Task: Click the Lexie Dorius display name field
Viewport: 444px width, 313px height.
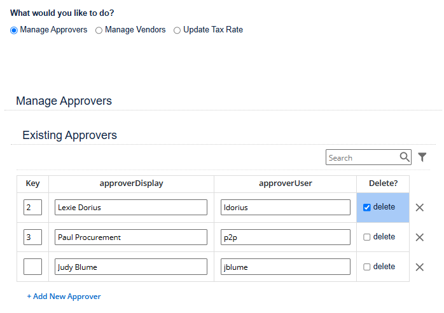Action: [x=131, y=208]
